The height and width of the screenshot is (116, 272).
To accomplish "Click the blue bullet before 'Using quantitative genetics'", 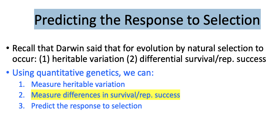I will click(8, 72).
